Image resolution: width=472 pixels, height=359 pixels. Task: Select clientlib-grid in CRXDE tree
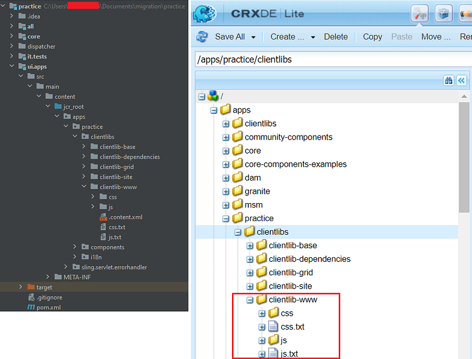coord(291,272)
